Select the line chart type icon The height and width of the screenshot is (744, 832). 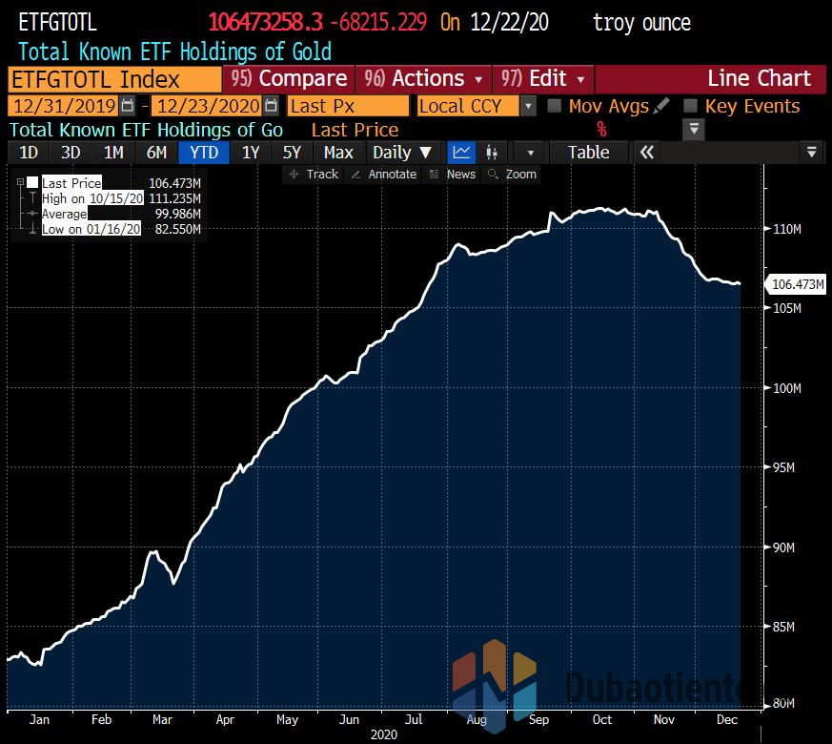tap(460, 153)
